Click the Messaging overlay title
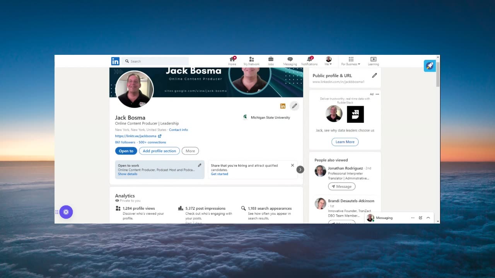Image resolution: width=495 pixels, height=278 pixels. click(384, 218)
